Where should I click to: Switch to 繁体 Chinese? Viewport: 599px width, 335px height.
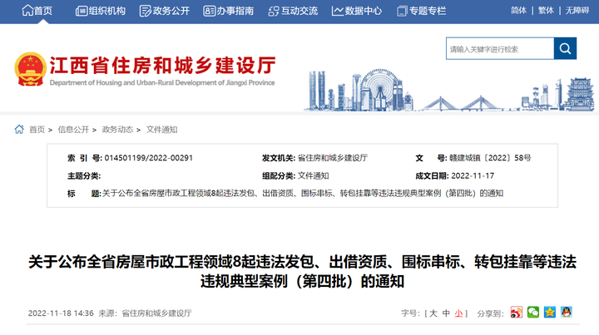(x=546, y=11)
